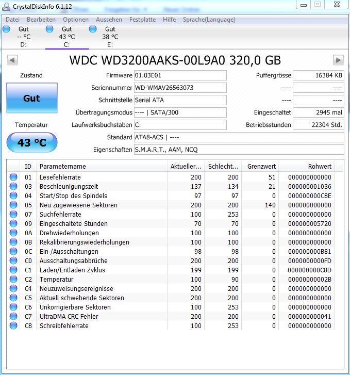Image resolution: width=350 pixels, height=375 pixels.
Task: Click status orb of Drehwiederholungen row
Action: 13,233
